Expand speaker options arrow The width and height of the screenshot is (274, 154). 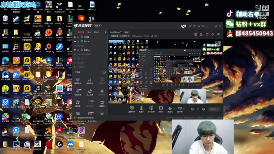(184, 108)
